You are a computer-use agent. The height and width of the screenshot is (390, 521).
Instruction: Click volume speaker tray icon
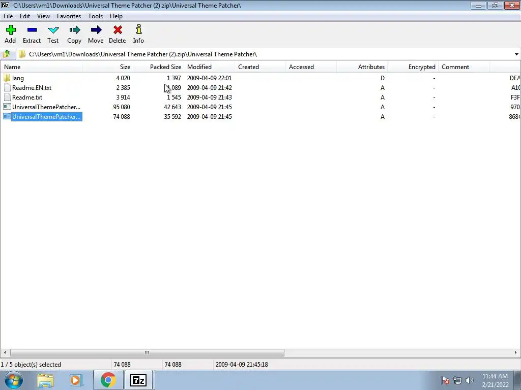(x=469, y=380)
